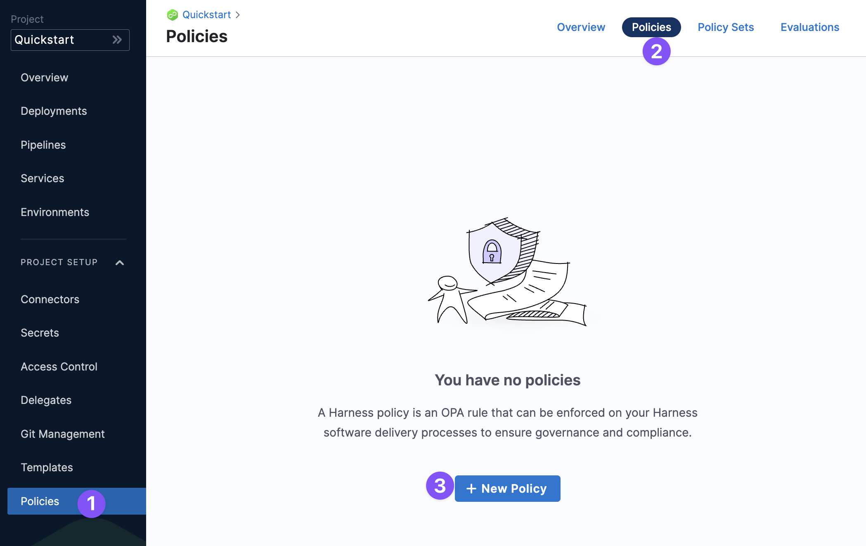Open the Quickstart breadcrumb link
Viewport: 866px width, 546px height.
tap(206, 15)
